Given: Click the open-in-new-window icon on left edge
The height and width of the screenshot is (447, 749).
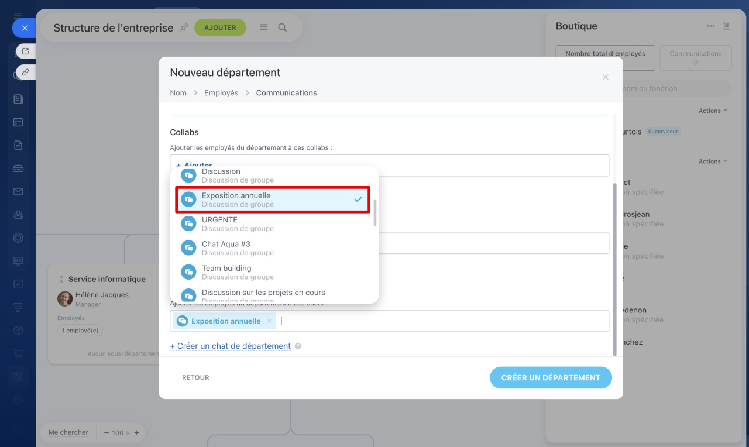Looking at the screenshot, I should (25, 51).
